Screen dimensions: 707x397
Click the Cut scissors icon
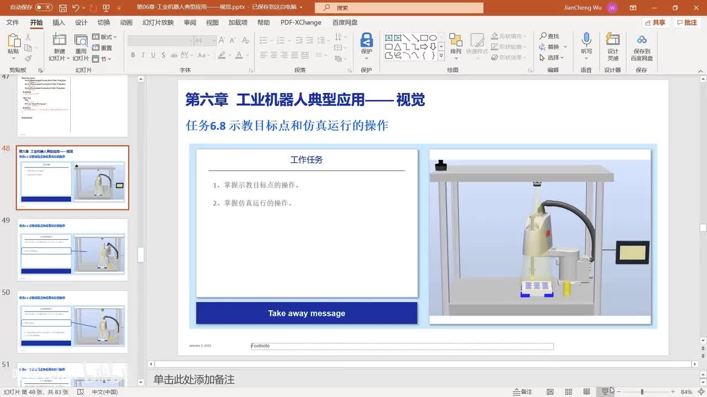(x=28, y=37)
